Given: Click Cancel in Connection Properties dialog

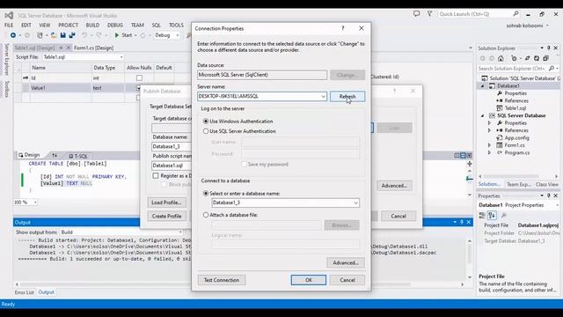Looking at the screenshot, I should pyautogui.click(x=347, y=280).
